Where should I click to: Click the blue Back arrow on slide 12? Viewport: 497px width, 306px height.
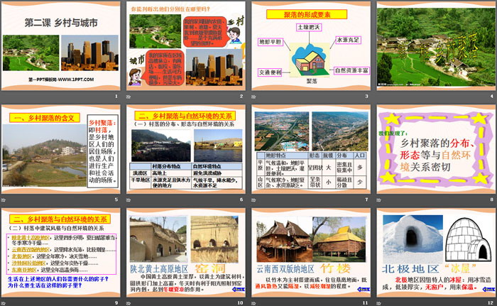pyautogui.click(x=488, y=289)
